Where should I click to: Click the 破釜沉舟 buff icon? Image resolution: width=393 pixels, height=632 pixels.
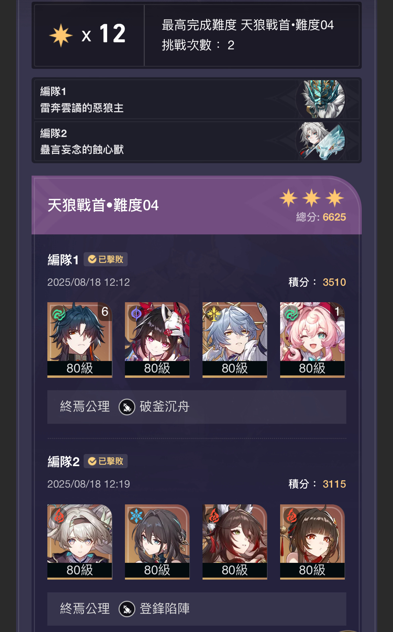[127, 407]
